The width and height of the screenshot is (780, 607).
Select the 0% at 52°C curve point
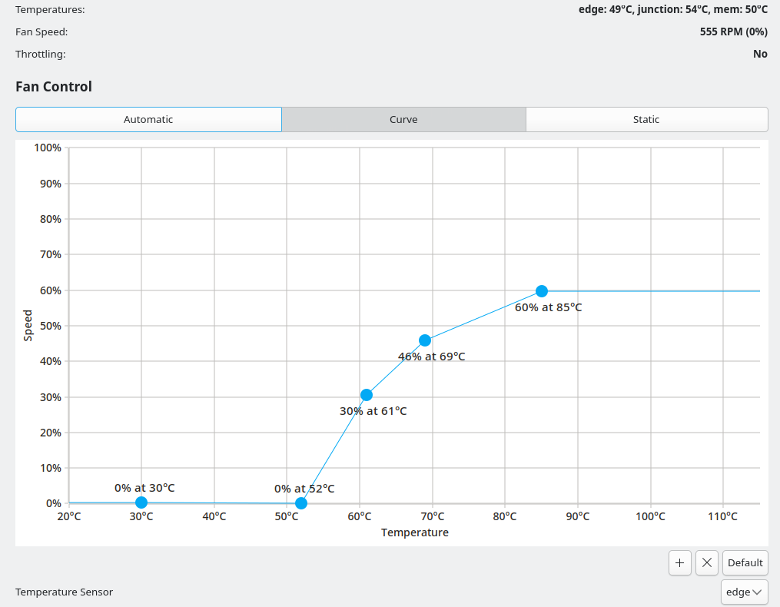(301, 503)
